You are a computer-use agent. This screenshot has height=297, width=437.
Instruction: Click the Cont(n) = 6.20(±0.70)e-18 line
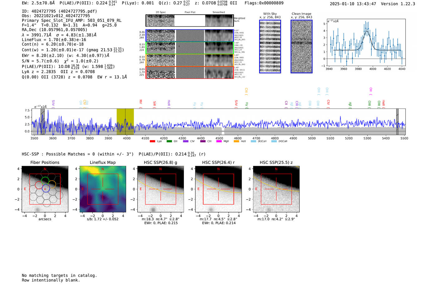point(53,44)
